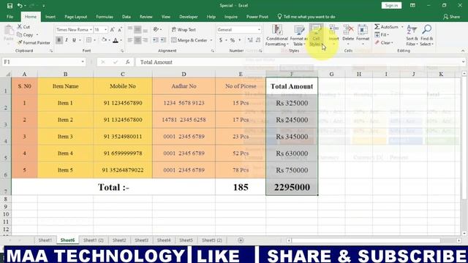This screenshot has width=468, height=263.
Task: Switch to the Sheet1 worksheet tab
Action: [x=45, y=240]
